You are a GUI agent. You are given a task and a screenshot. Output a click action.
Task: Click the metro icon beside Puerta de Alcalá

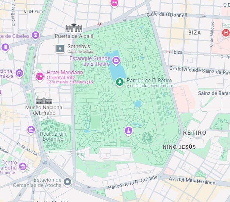pos(99,24)
